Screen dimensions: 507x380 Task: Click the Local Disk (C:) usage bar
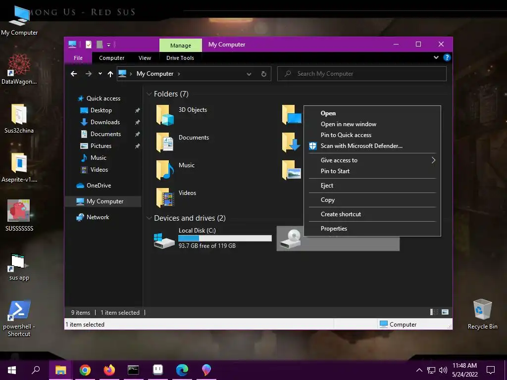[225, 238]
